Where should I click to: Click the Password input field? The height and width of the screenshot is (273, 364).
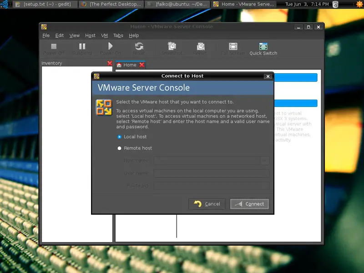212,186
